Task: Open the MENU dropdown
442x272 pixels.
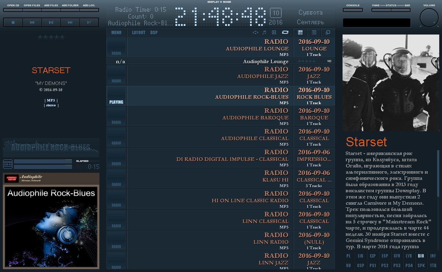Action: pyautogui.click(x=116, y=32)
